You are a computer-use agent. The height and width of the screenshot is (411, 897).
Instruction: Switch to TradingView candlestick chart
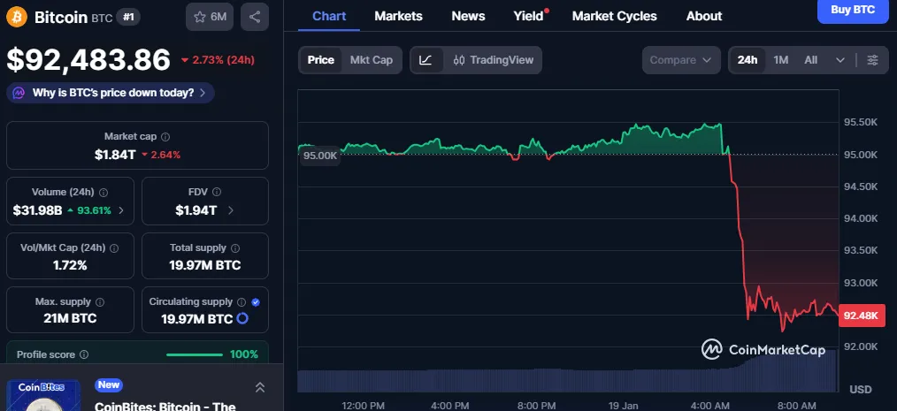493,60
